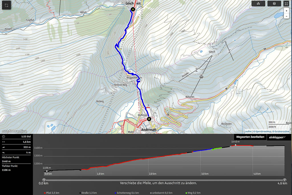
Task: Click the Gütsch cable car icon
Action: click(202, 77)
